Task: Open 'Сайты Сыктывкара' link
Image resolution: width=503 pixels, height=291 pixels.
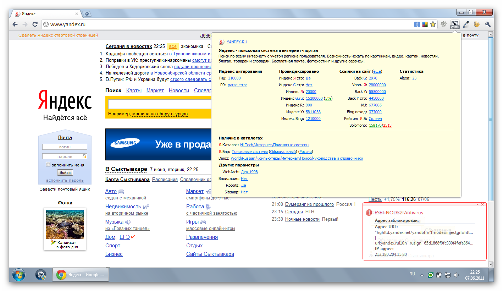Action: click(210, 254)
